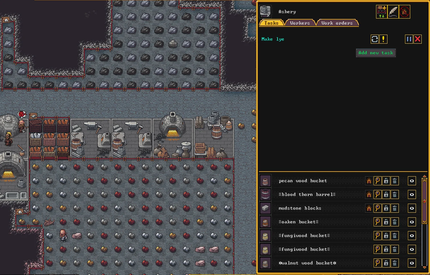The image size is (430, 275).
Task: Select mudstone blocks item name
Action: pos(300,208)
